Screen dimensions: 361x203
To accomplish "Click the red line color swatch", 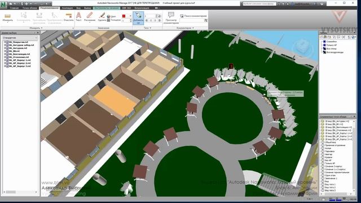I will pyautogui.click(x=124, y=16).
